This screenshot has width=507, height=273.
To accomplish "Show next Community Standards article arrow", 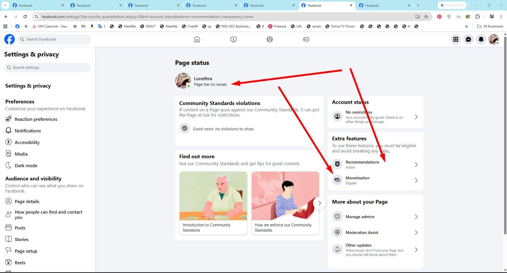I will pyautogui.click(x=319, y=203).
